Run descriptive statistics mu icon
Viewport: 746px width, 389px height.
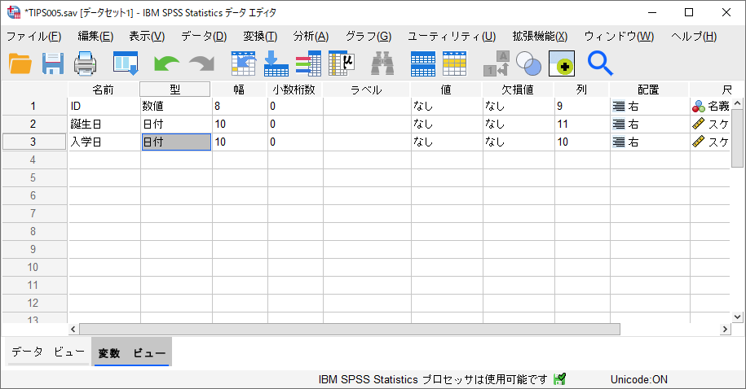(x=342, y=63)
